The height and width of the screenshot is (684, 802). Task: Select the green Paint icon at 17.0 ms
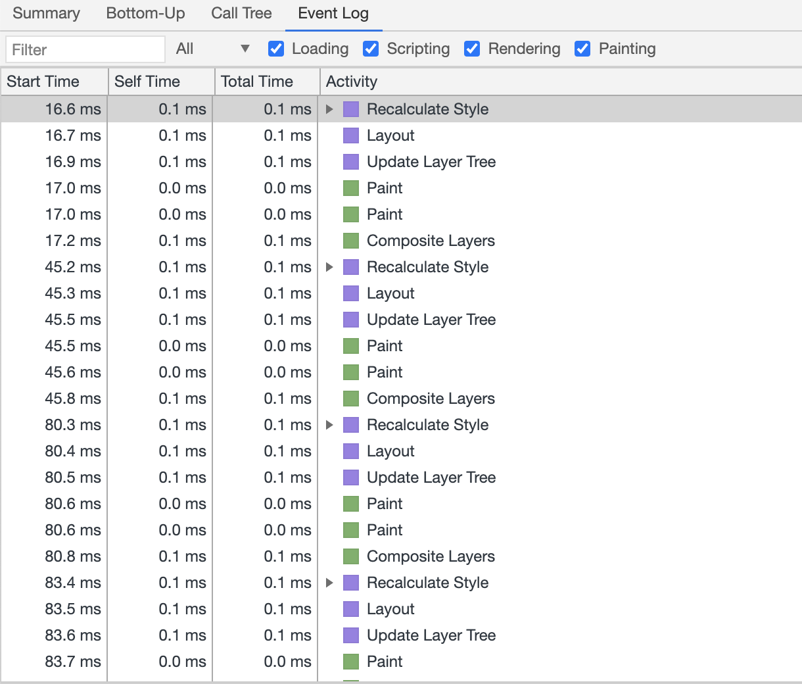click(350, 188)
